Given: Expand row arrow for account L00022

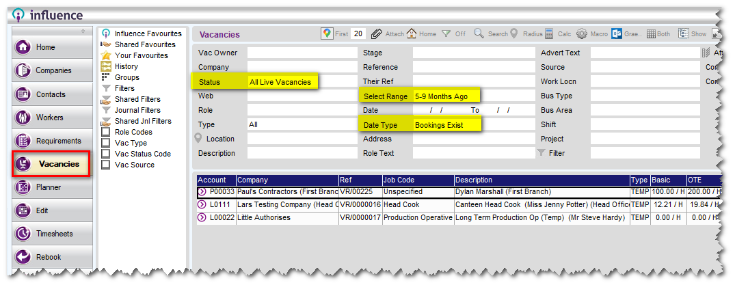Looking at the screenshot, I should 202,217.
